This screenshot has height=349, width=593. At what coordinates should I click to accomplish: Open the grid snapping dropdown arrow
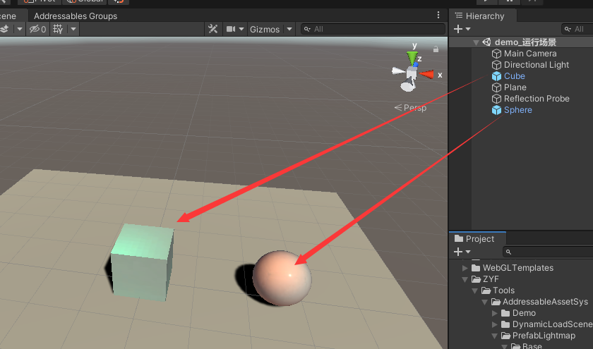coord(73,29)
